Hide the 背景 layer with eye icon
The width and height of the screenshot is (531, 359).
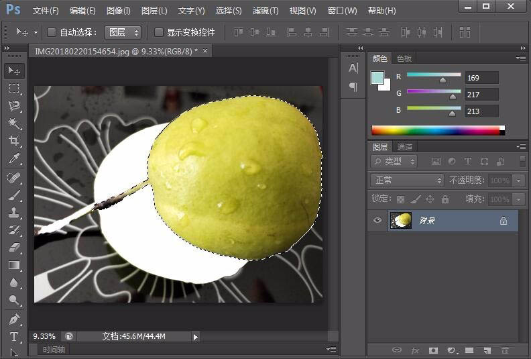377,221
